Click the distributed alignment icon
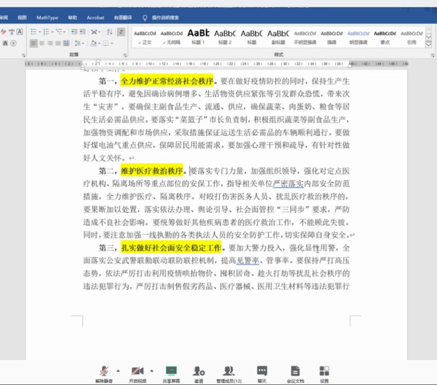The width and height of the screenshot is (437, 385). tap(66, 43)
